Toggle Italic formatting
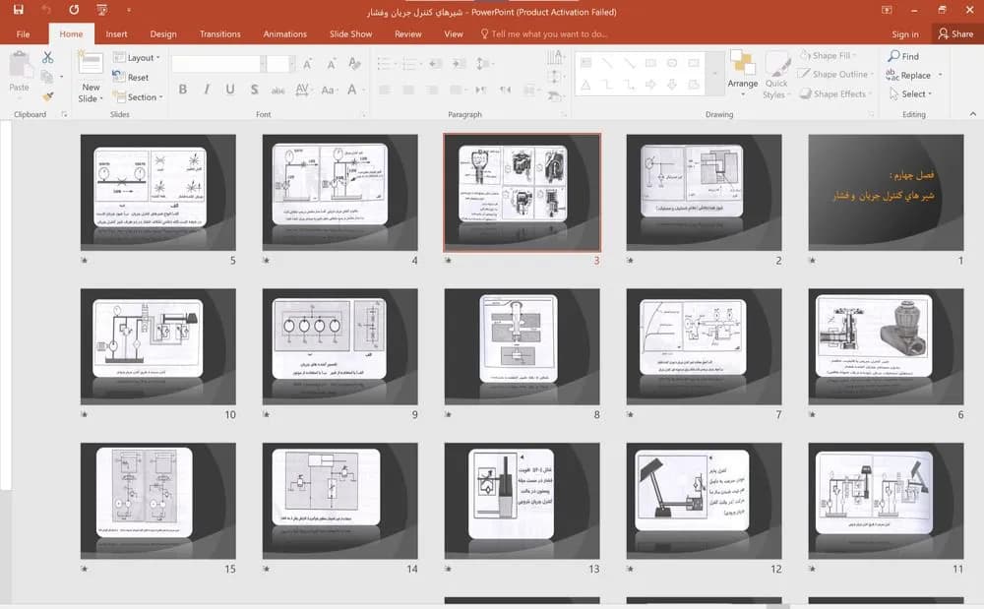This screenshot has height=609, width=984. pyautogui.click(x=207, y=90)
